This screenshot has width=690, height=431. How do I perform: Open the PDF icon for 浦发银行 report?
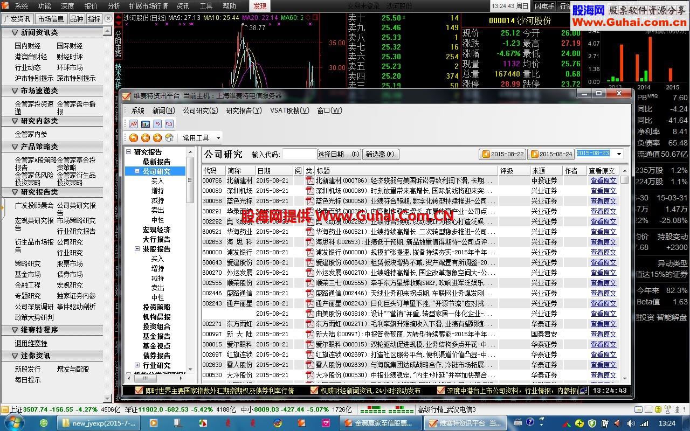pos(309,252)
